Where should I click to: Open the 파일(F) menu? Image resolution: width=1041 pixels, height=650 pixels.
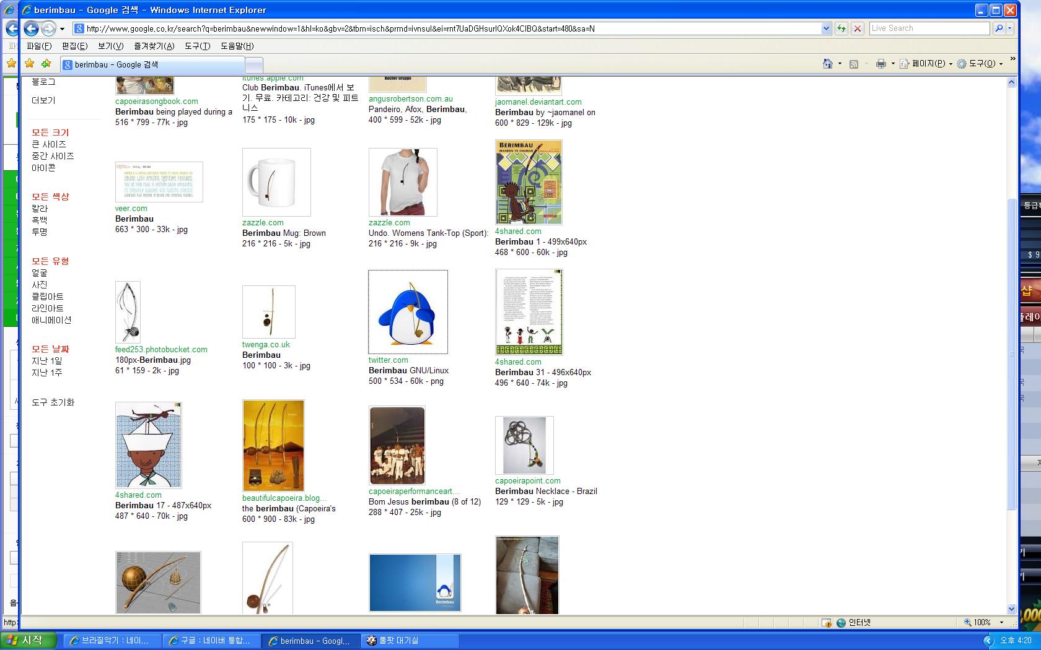39,46
